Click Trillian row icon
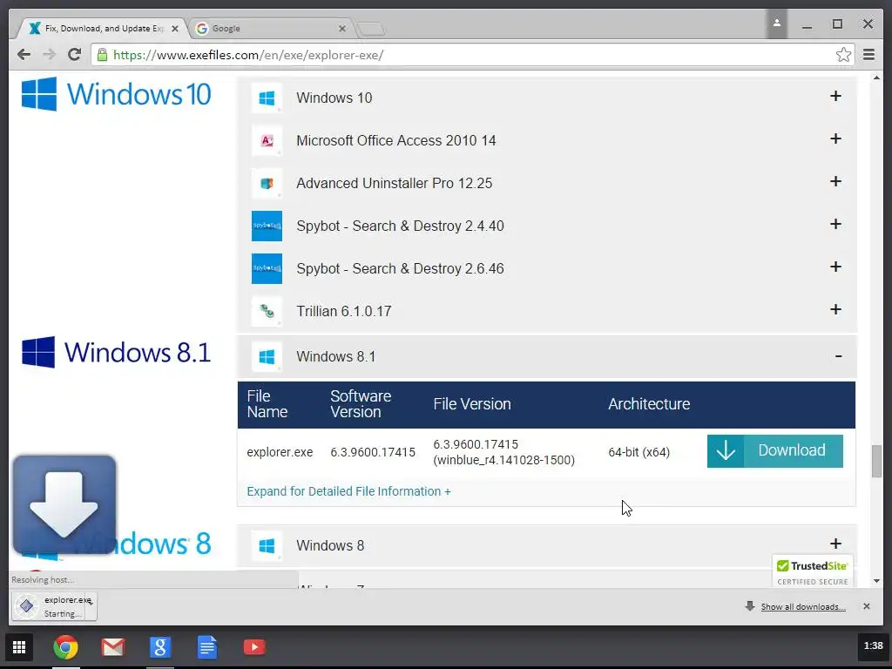Image resolution: width=892 pixels, height=669 pixels. point(267,311)
